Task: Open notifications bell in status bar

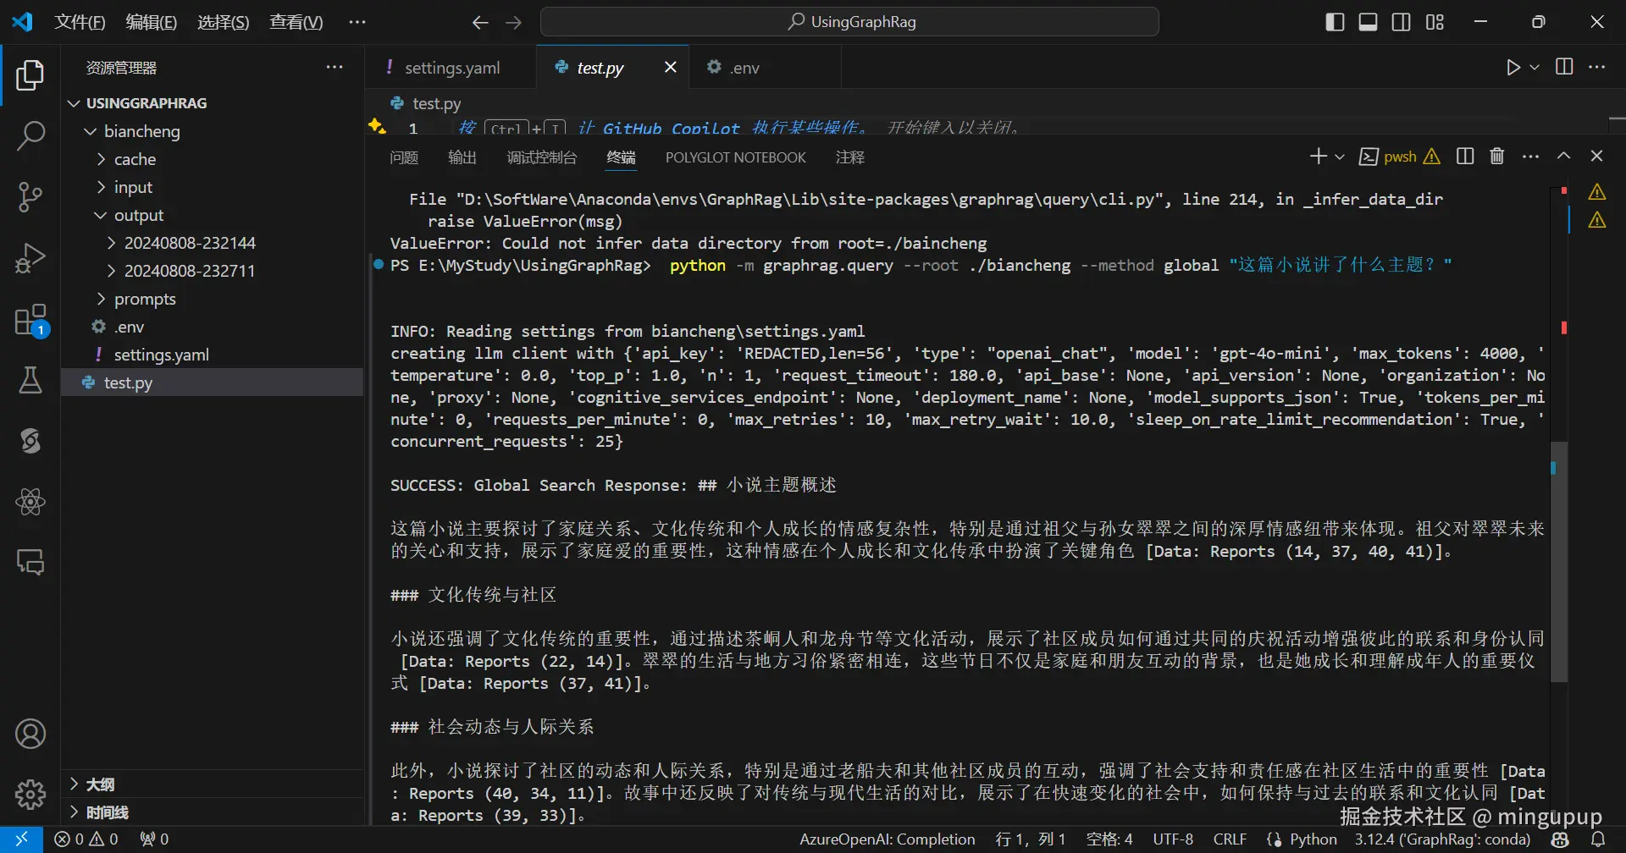Action: pyautogui.click(x=1598, y=839)
